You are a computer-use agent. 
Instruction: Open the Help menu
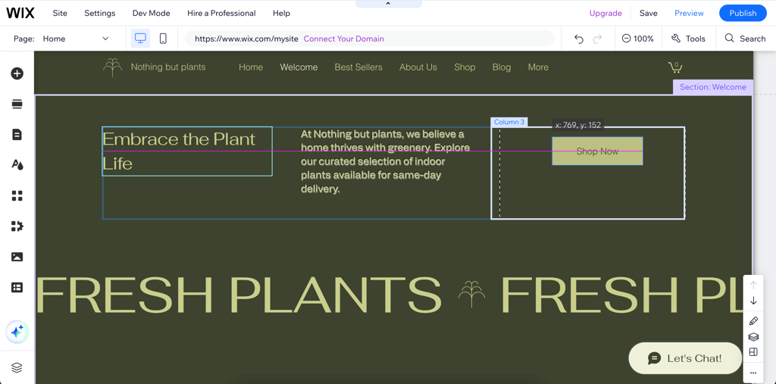pyautogui.click(x=281, y=13)
